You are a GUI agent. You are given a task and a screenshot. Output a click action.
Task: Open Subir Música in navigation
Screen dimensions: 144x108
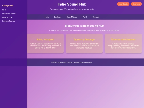point(72,17)
